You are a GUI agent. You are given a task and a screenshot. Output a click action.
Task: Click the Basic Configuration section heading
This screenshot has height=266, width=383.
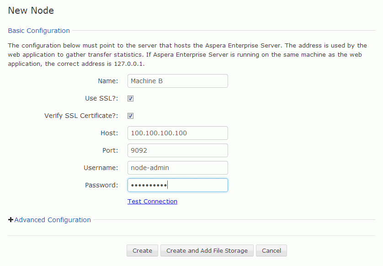(39, 31)
